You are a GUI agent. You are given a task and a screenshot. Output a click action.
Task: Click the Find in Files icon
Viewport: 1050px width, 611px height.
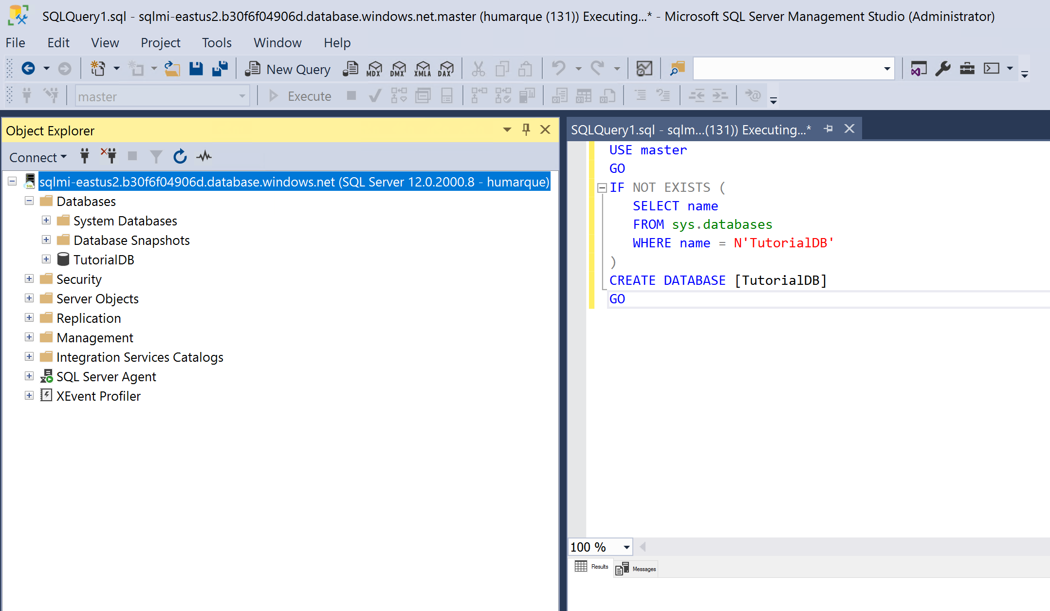pyautogui.click(x=677, y=69)
